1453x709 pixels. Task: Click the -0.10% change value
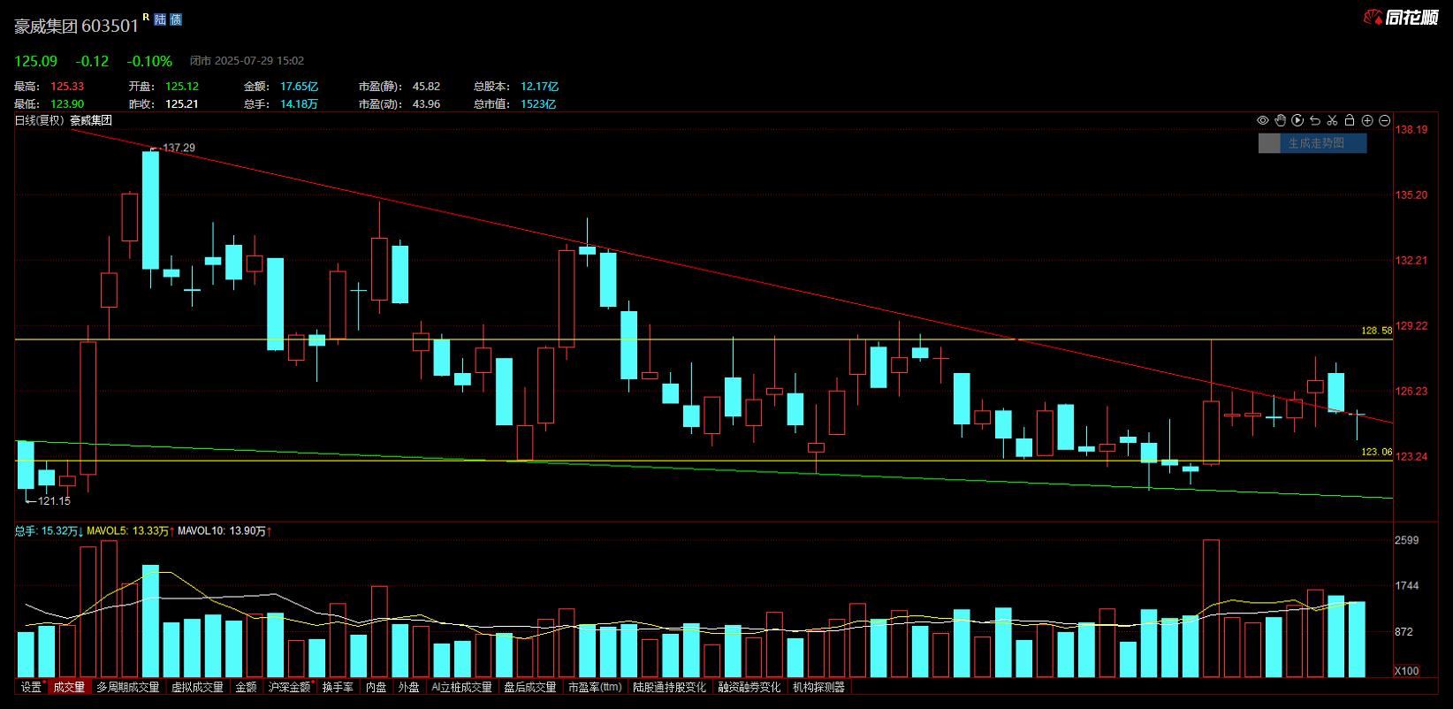pyautogui.click(x=149, y=61)
